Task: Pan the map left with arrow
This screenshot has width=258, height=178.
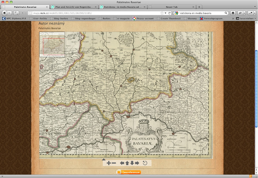Action: (x=122, y=163)
